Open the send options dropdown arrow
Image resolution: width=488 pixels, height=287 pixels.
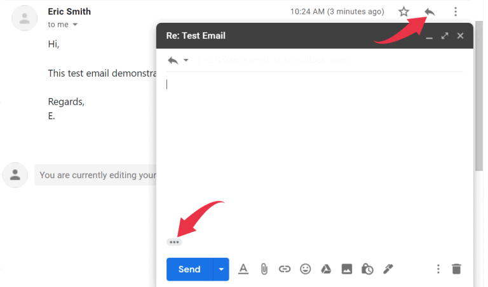[x=220, y=269]
